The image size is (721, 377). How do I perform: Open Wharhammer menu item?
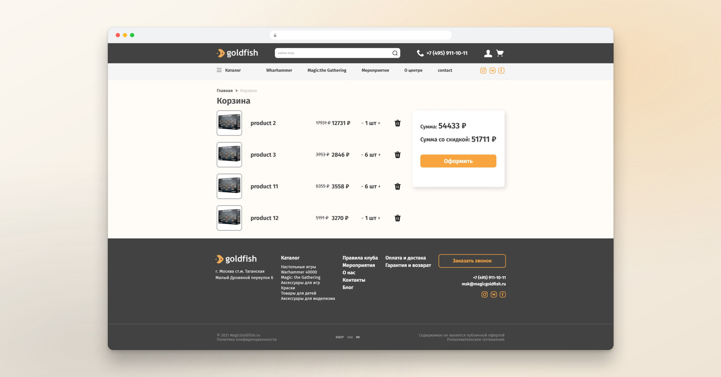(279, 70)
